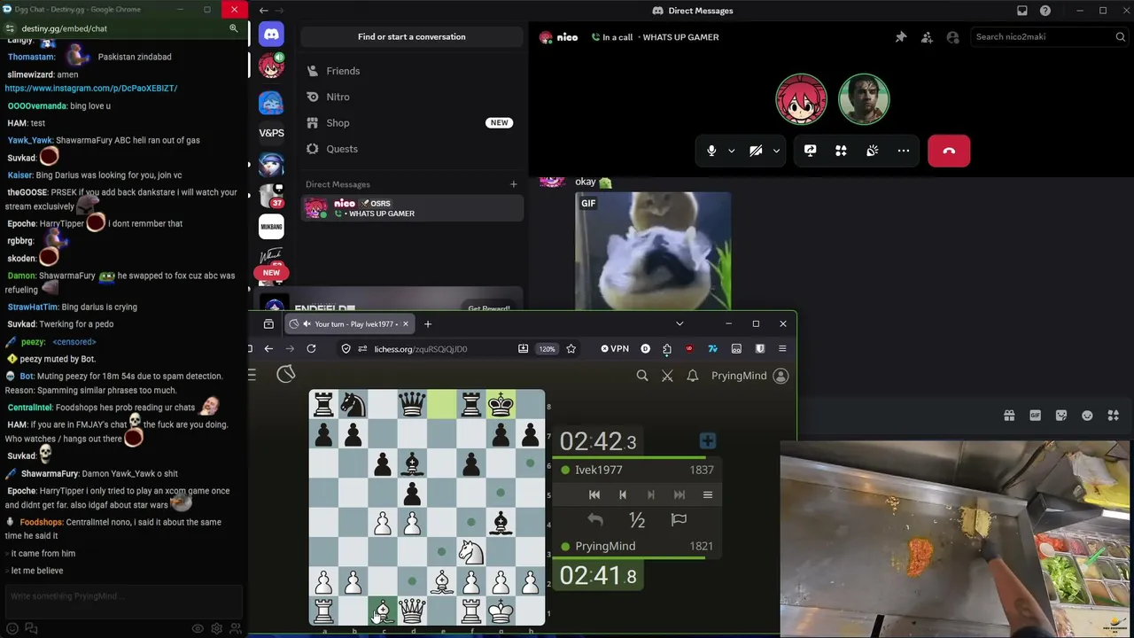Open the GIF picker in Discord

tap(1035, 416)
